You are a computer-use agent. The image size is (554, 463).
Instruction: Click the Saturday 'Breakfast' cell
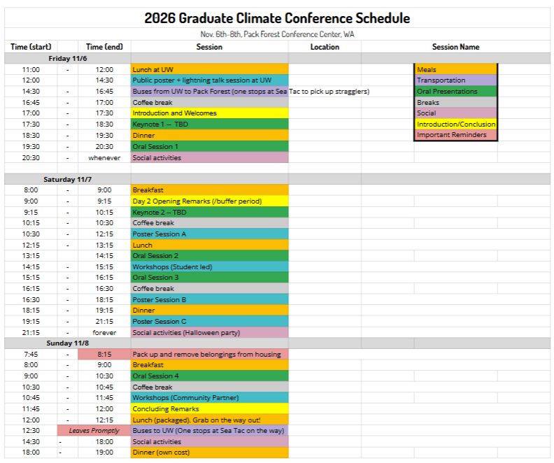(x=210, y=190)
